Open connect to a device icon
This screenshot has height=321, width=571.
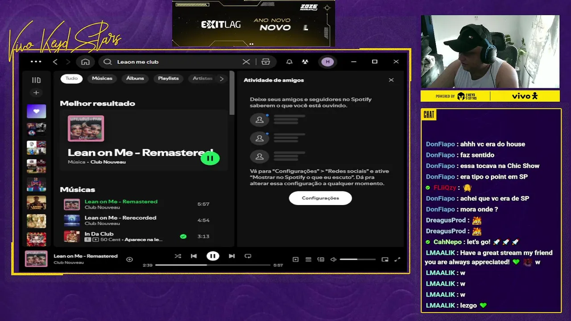321,259
